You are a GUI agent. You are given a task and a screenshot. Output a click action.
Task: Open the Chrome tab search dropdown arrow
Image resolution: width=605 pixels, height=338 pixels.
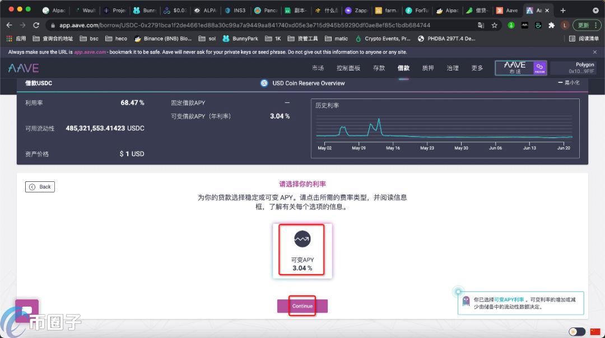595,11
